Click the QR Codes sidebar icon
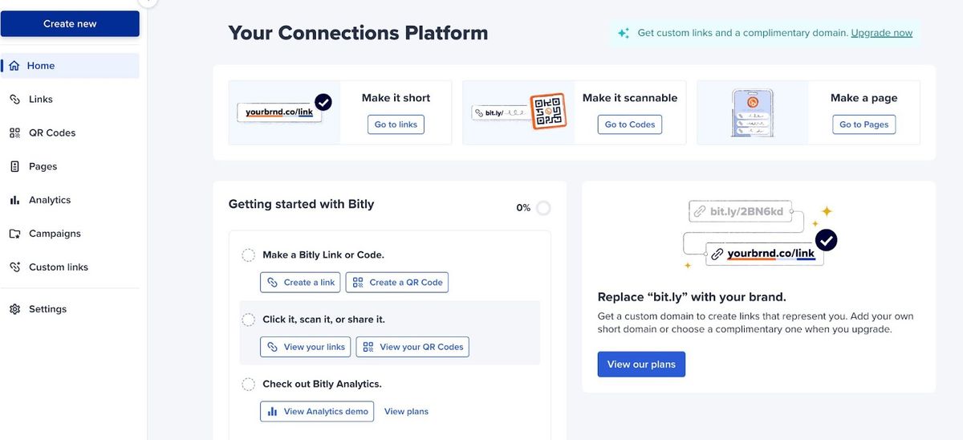963x440 pixels. [14, 133]
